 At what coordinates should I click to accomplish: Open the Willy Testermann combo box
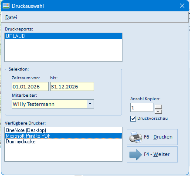pyautogui.click(x=53, y=104)
